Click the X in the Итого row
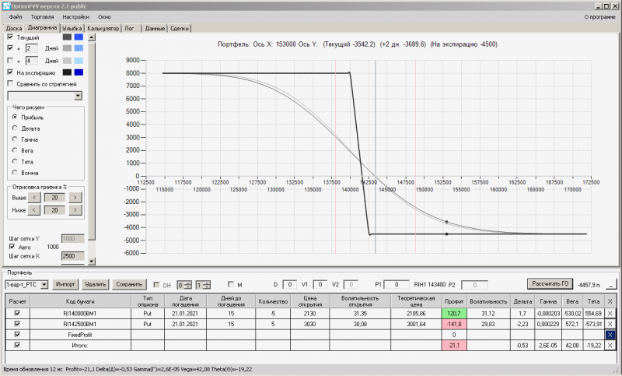Screen dimensions: 622x376 [610, 346]
